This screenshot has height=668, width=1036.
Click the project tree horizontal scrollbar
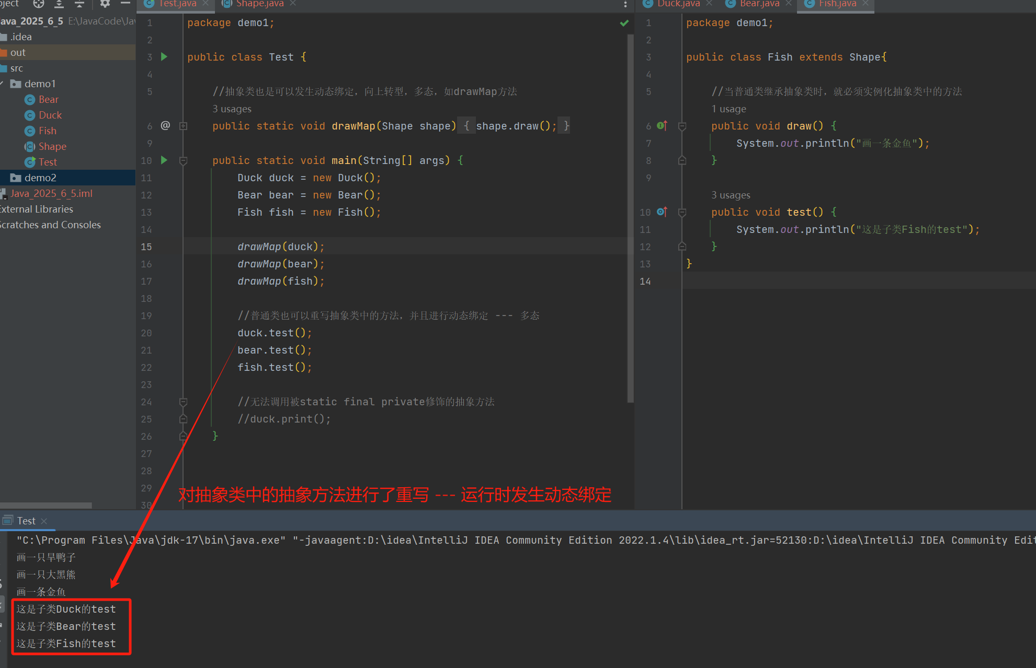tap(46, 505)
